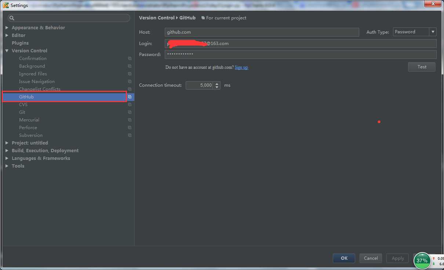Click the For current project icon in header

(203, 18)
